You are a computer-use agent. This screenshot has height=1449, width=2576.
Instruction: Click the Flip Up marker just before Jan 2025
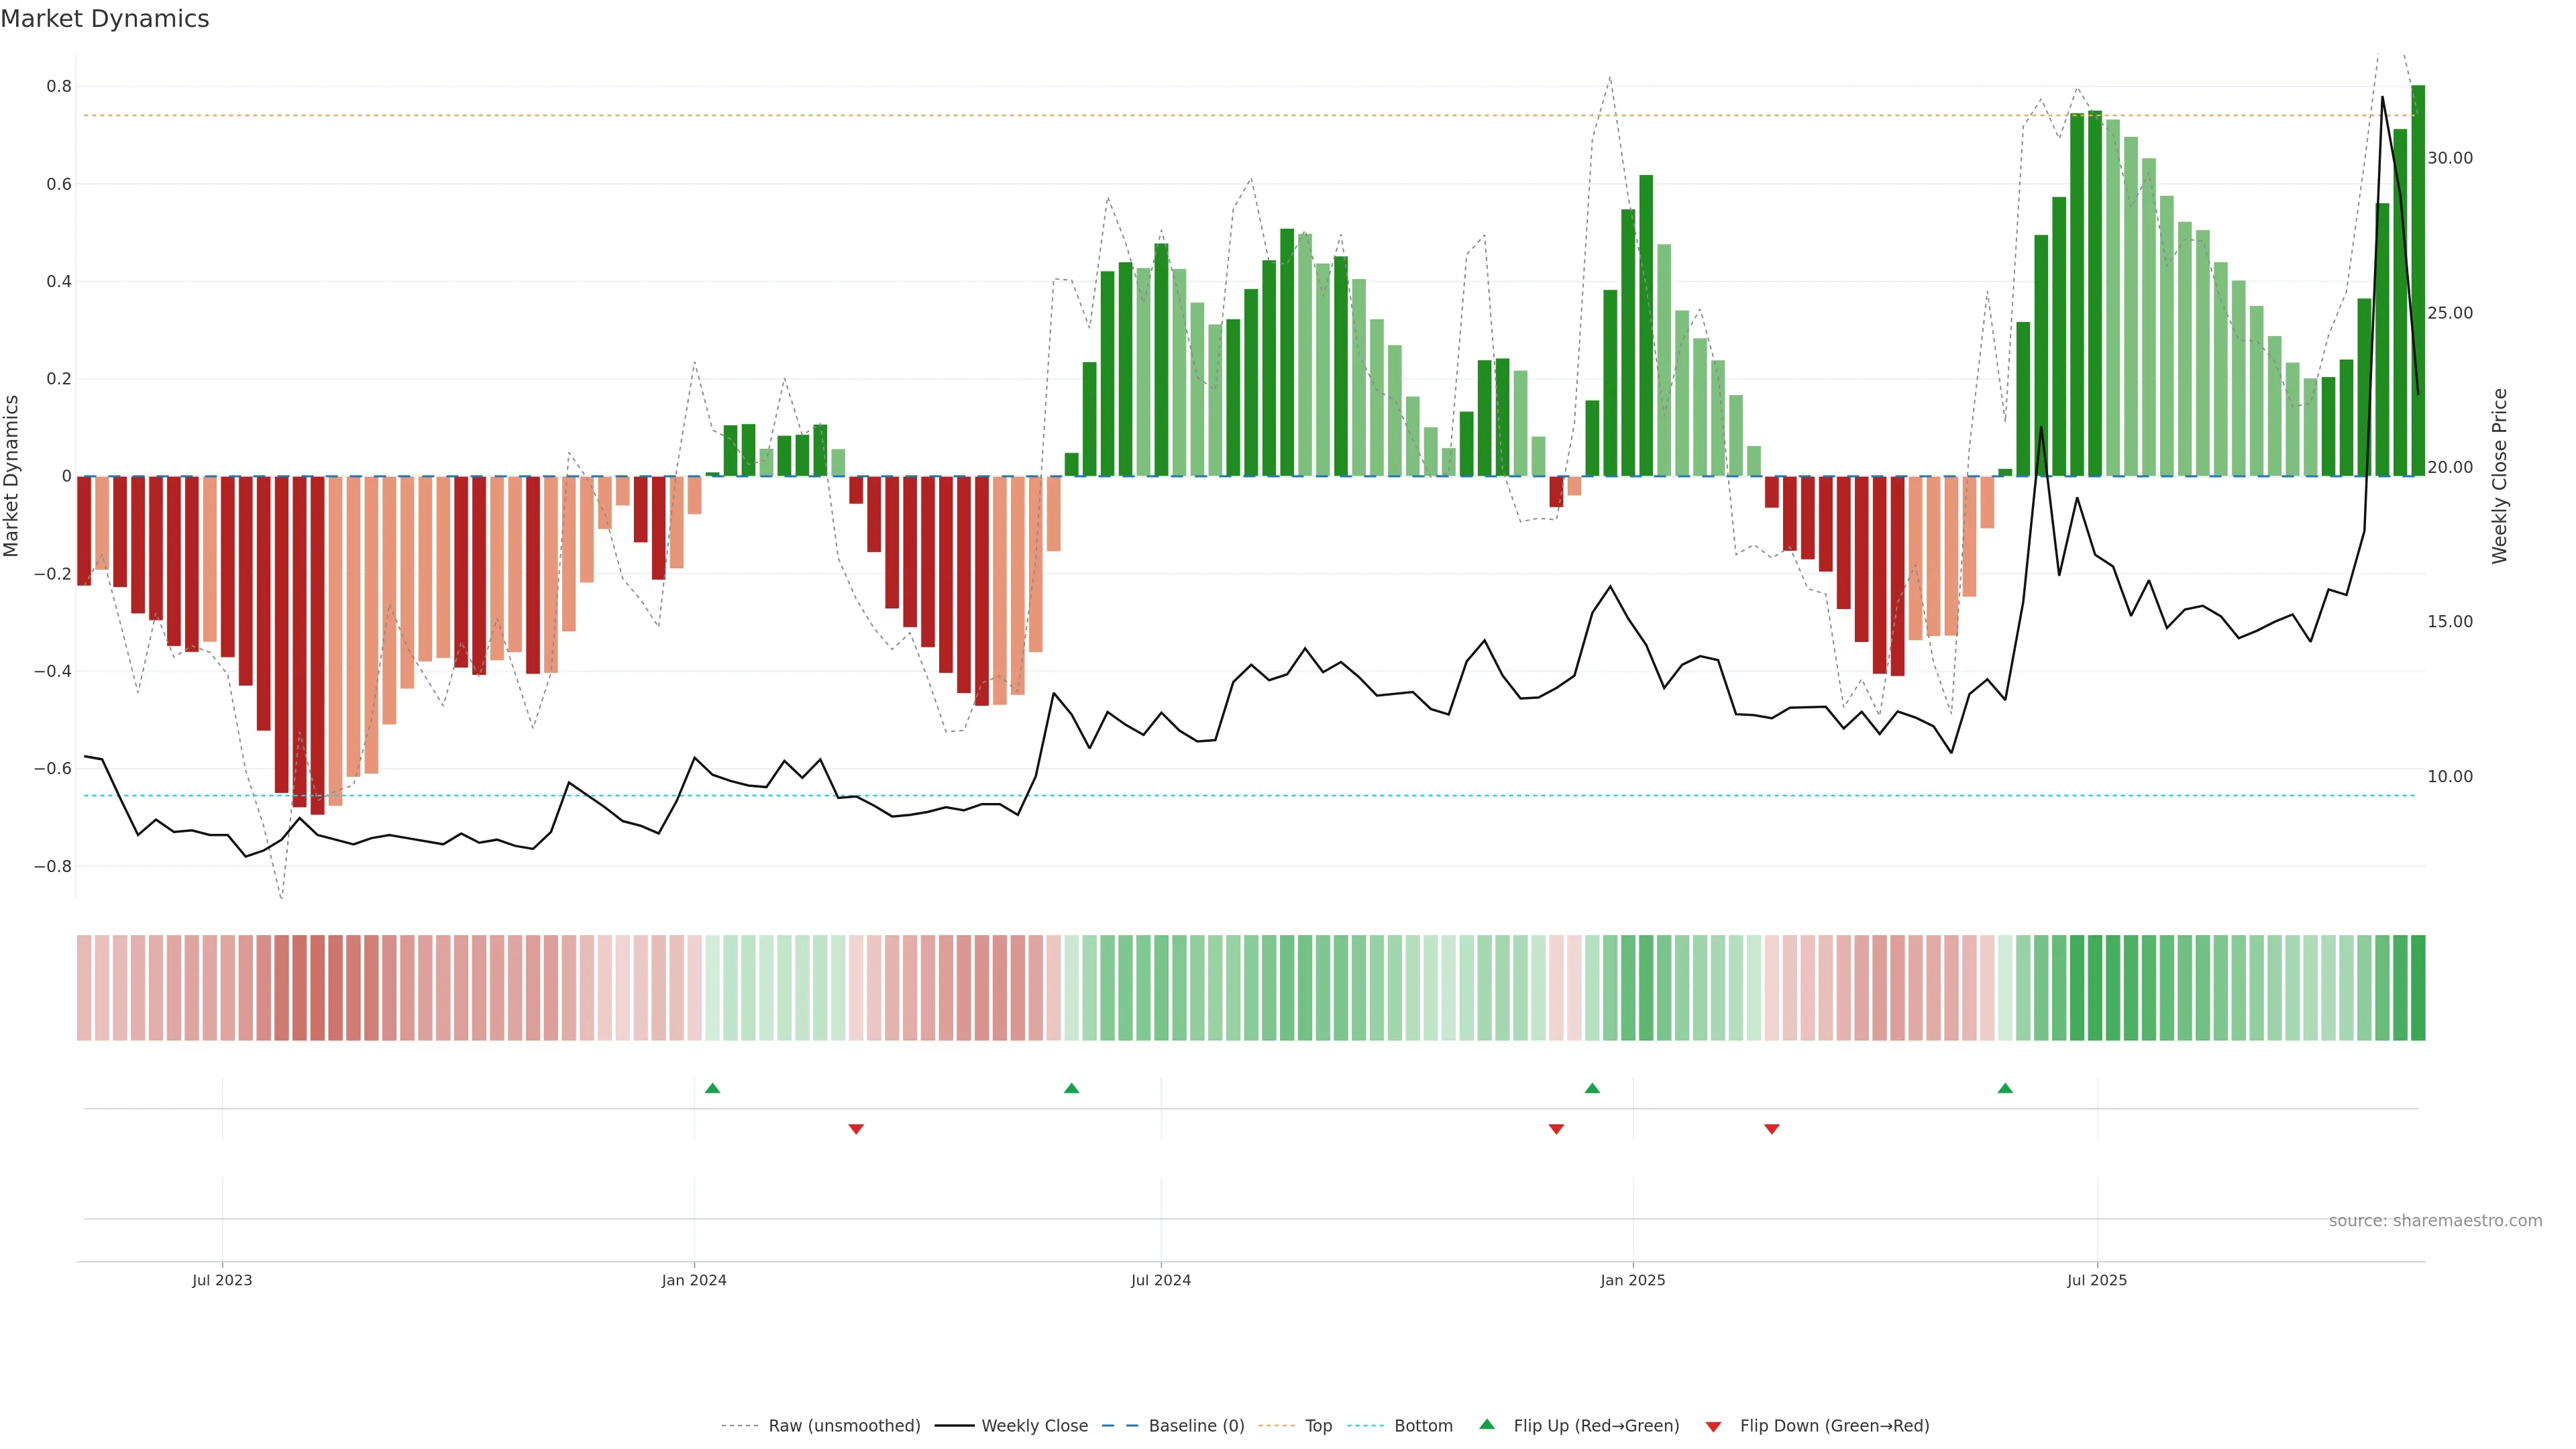(x=1592, y=1088)
